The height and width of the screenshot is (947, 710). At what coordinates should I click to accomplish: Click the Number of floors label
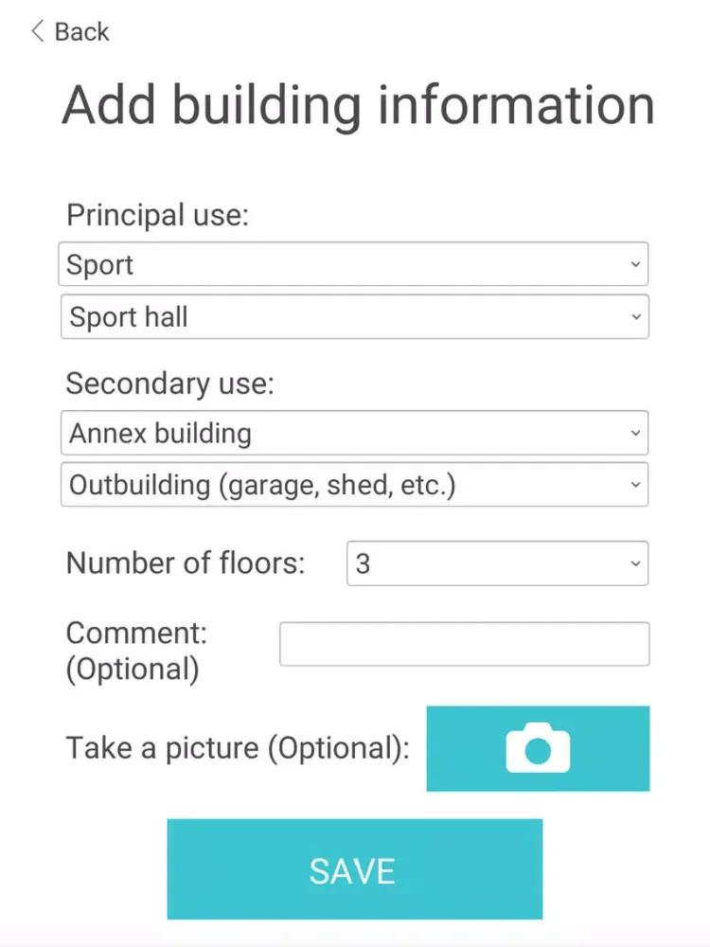(x=186, y=563)
